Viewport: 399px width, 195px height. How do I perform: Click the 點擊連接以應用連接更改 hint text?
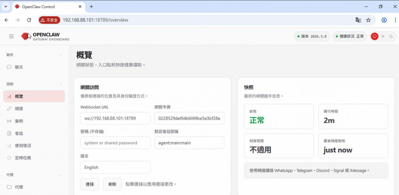coord(151,184)
